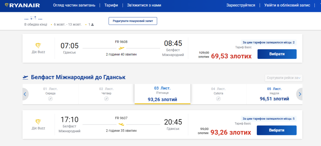Image resolution: width=321 pixels, height=146 pixels.
Task: Click the struck-through 129,00 злотих price
Action: [x=204, y=55]
